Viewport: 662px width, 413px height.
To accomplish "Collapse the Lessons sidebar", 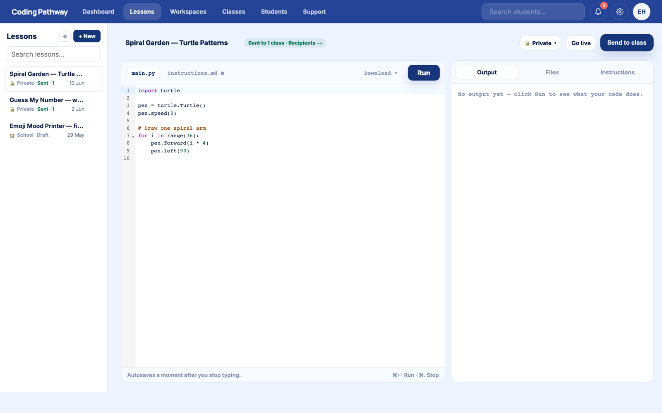I will pos(65,36).
